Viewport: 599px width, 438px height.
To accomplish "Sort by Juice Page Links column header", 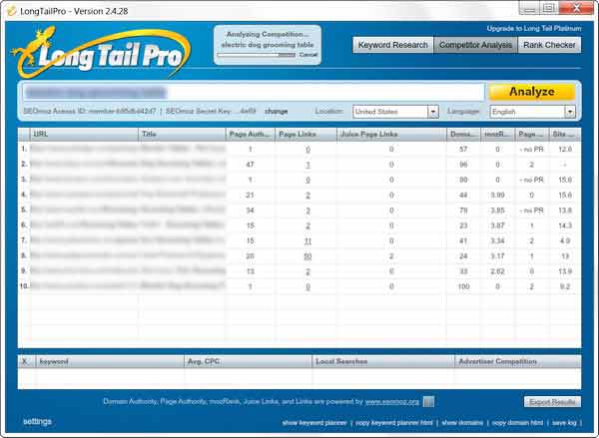I will click(x=391, y=134).
